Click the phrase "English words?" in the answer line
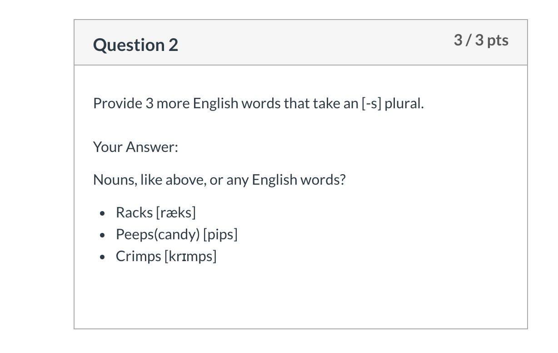This screenshot has width=558, height=353. pyautogui.click(x=299, y=180)
